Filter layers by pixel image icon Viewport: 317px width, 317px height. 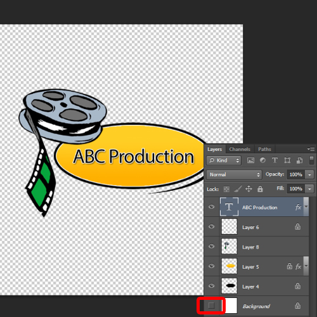click(x=250, y=160)
